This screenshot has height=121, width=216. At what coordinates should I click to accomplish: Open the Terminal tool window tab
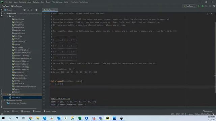37,111
